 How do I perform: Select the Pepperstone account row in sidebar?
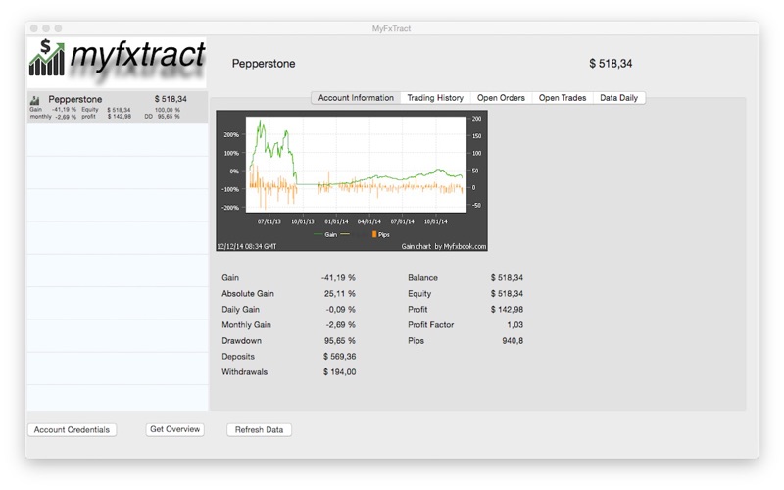coord(118,107)
